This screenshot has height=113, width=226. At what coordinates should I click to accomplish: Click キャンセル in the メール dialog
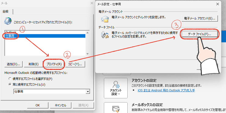tap(60, 105)
